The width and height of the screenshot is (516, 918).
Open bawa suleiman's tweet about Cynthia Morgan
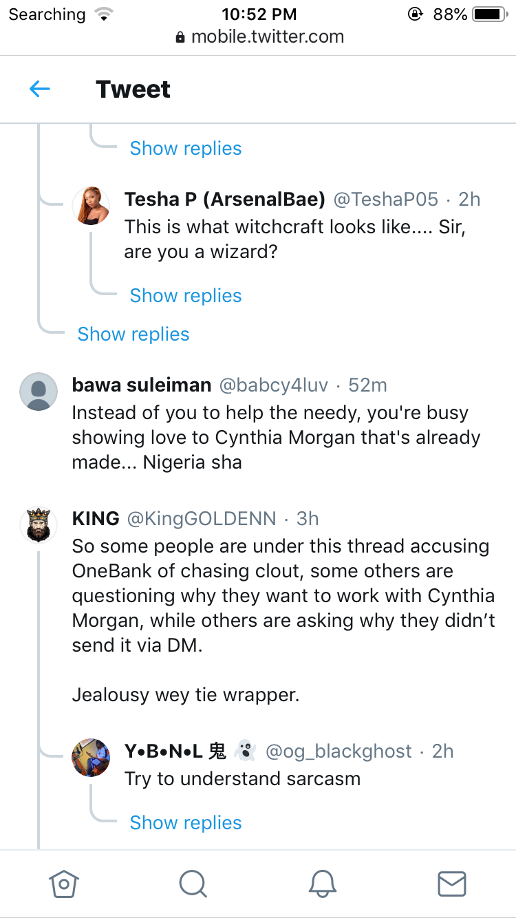point(275,438)
